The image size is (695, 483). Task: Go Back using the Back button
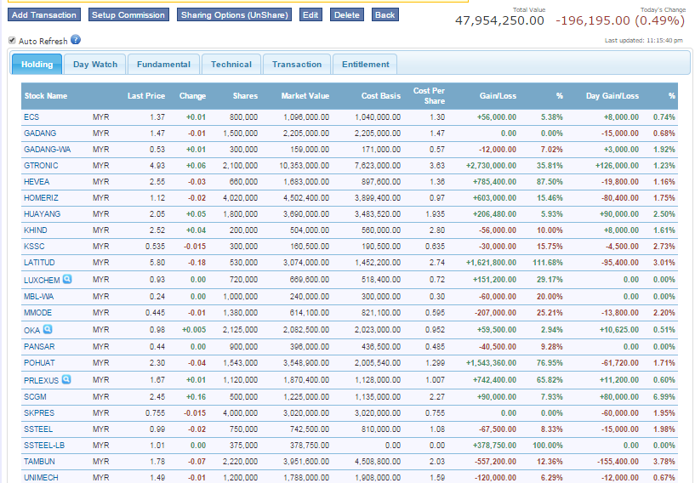385,14
